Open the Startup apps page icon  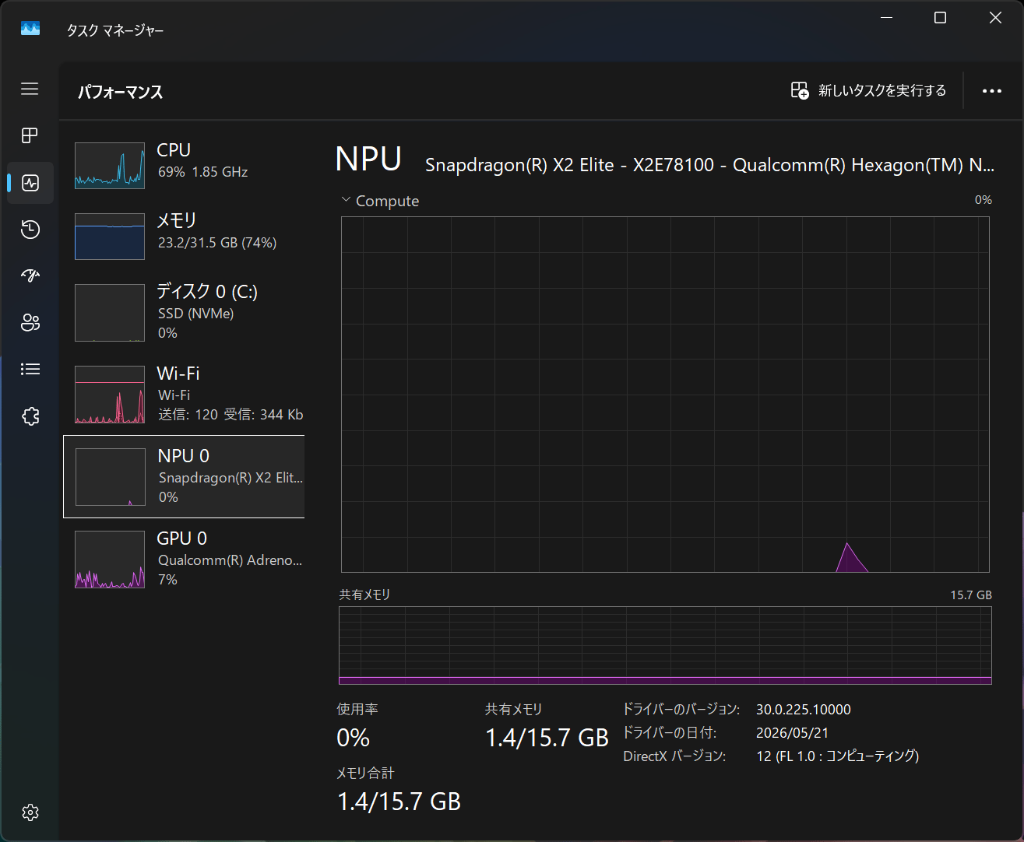click(x=30, y=275)
